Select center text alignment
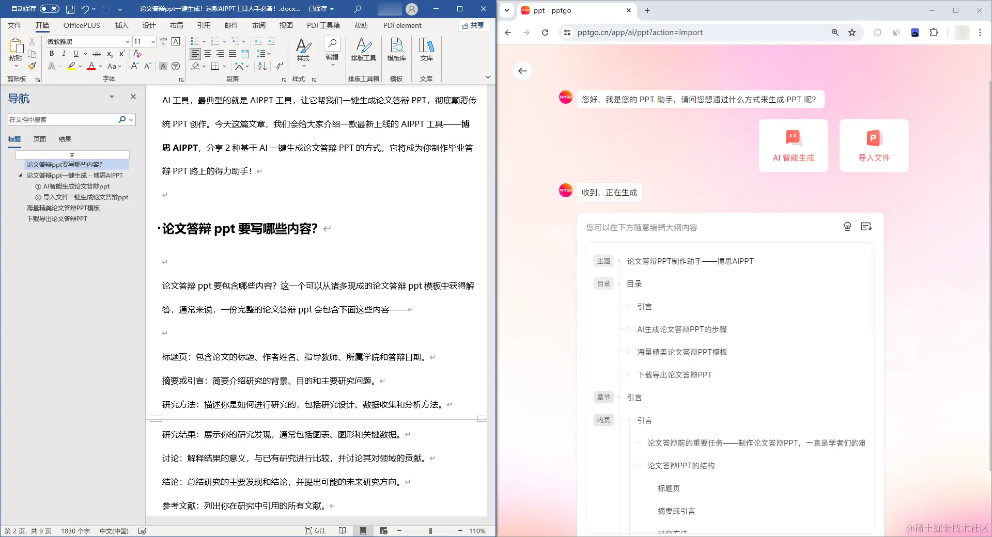992x537 pixels. point(207,54)
